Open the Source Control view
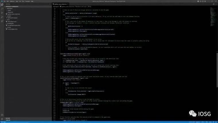Image resolution: width=218 pixels, height=123 pixels. 2,13
